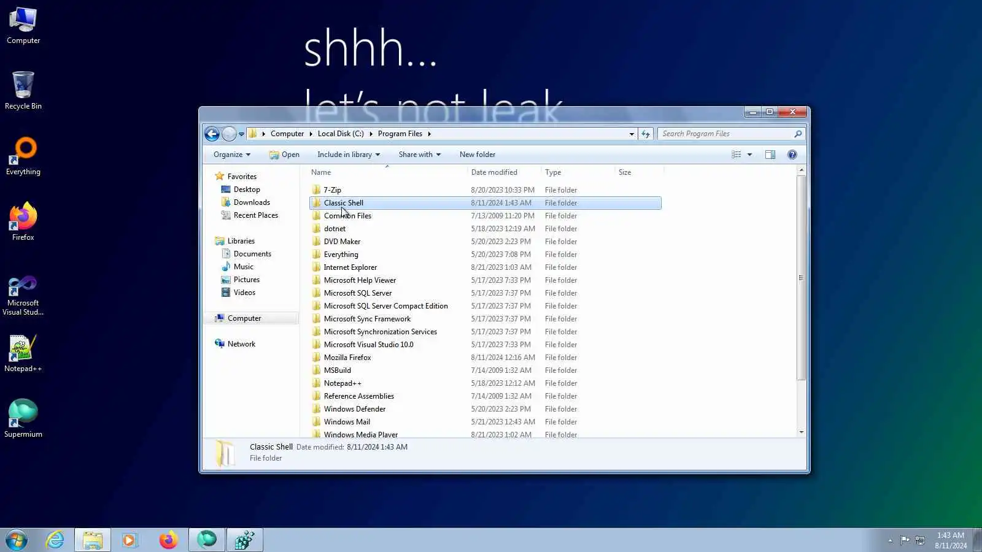This screenshot has width=982, height=552.
Task: Click the network tray icon
Action: pyautogui.click(x=920, y=540)
